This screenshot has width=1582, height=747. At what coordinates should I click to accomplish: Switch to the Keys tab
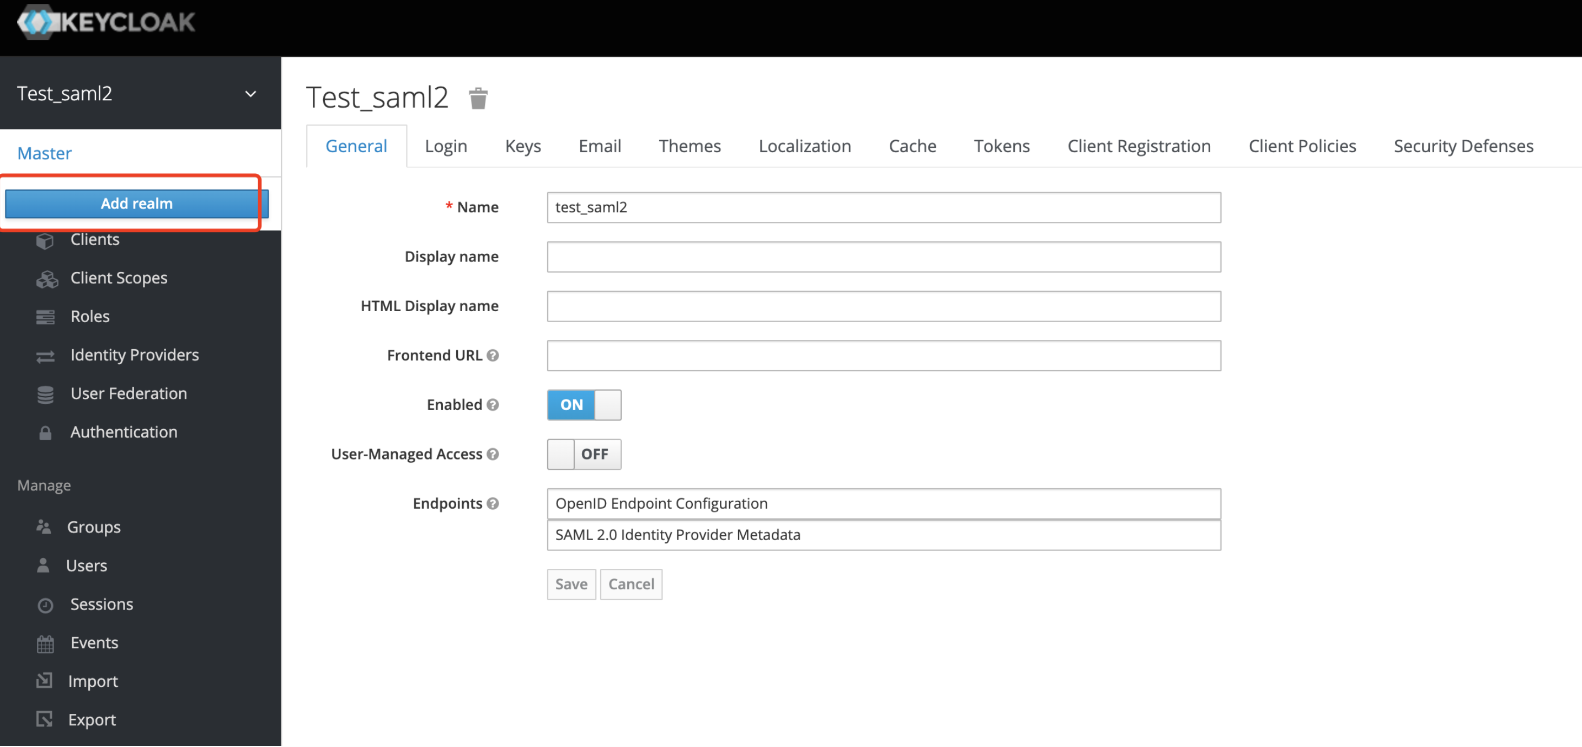pos(522,145)
